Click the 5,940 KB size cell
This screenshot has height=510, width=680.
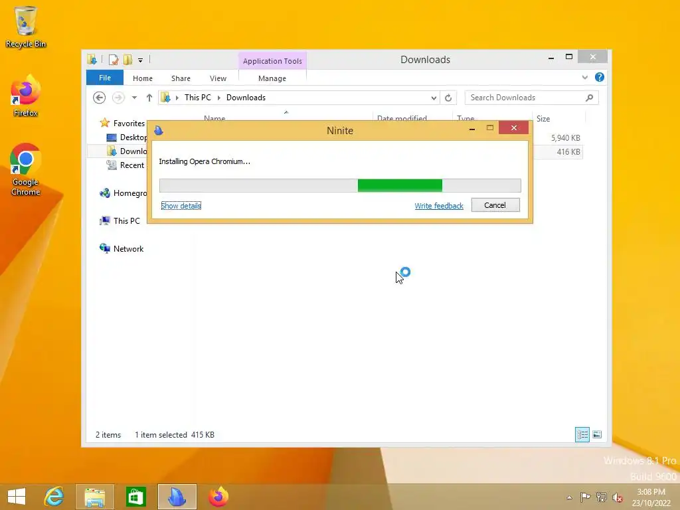pos(566,138)
